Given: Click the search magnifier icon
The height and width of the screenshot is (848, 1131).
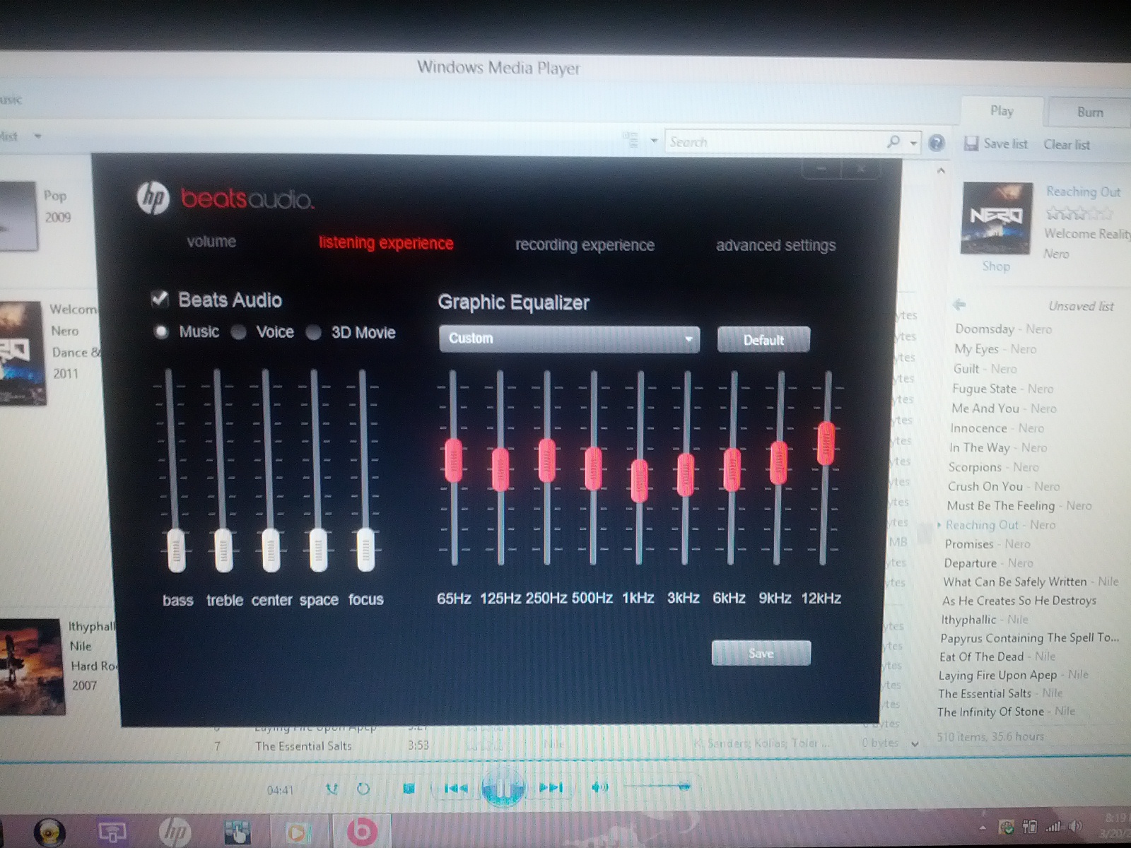Looking at the screenshot, I should [x=893, y=142].
